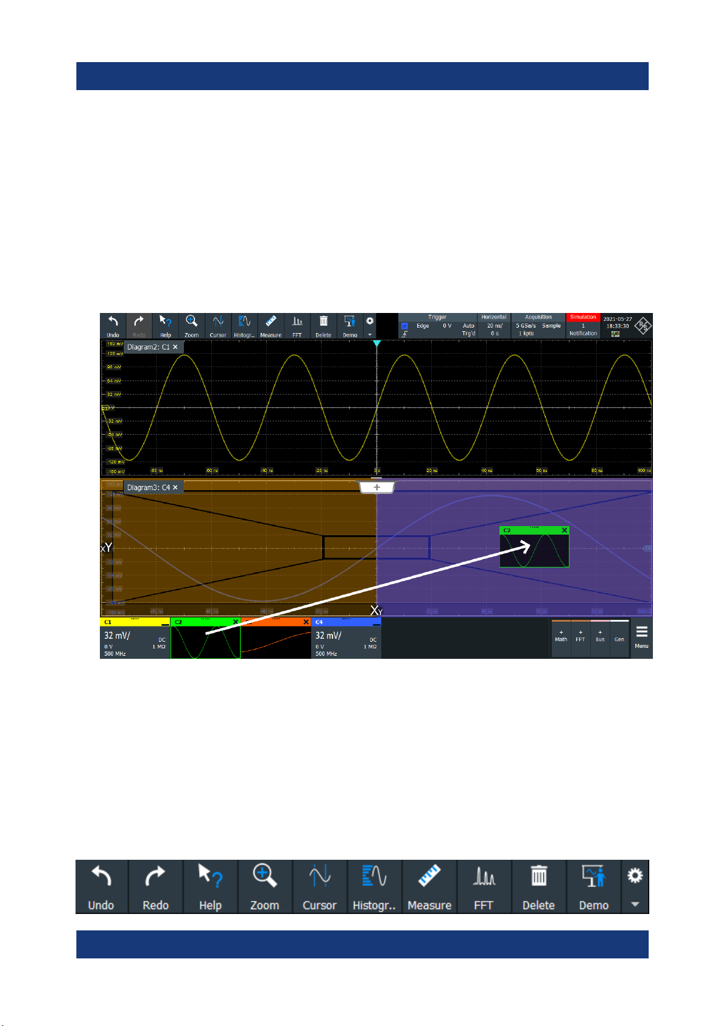Screen dimensions: 726x1026
Task: Expand the toolbar arrow below the oscilloscope gear
Action: tap(370, 334)
